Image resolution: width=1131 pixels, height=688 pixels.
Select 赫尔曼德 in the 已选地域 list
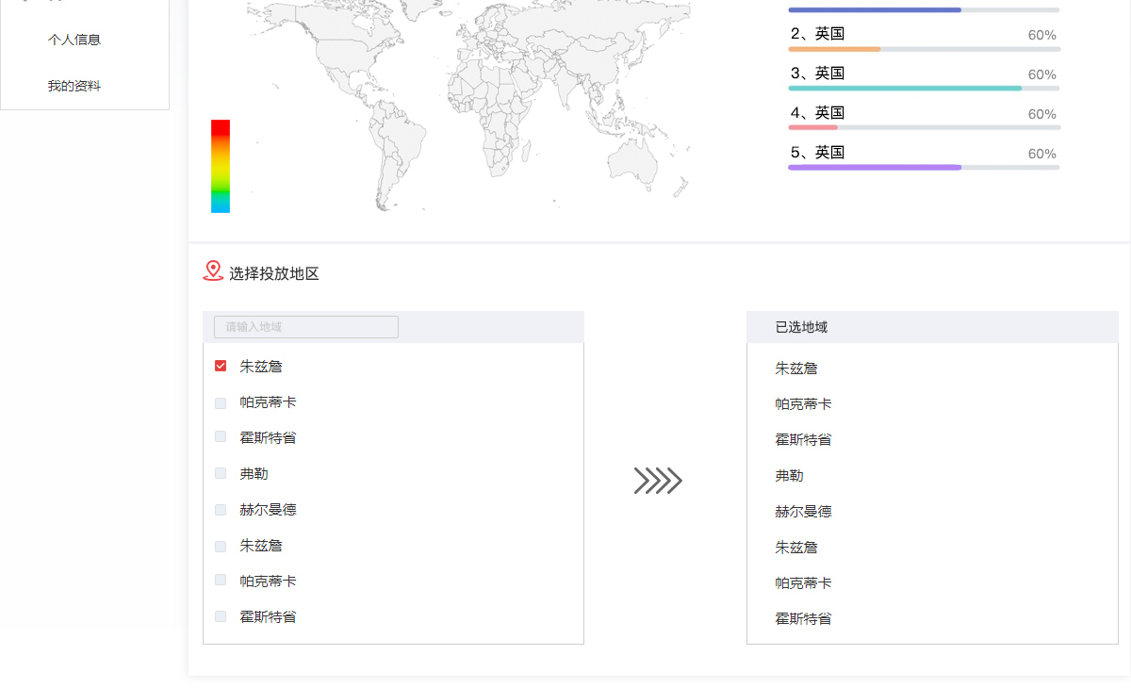pyautogui.click(x=803, y=512)
